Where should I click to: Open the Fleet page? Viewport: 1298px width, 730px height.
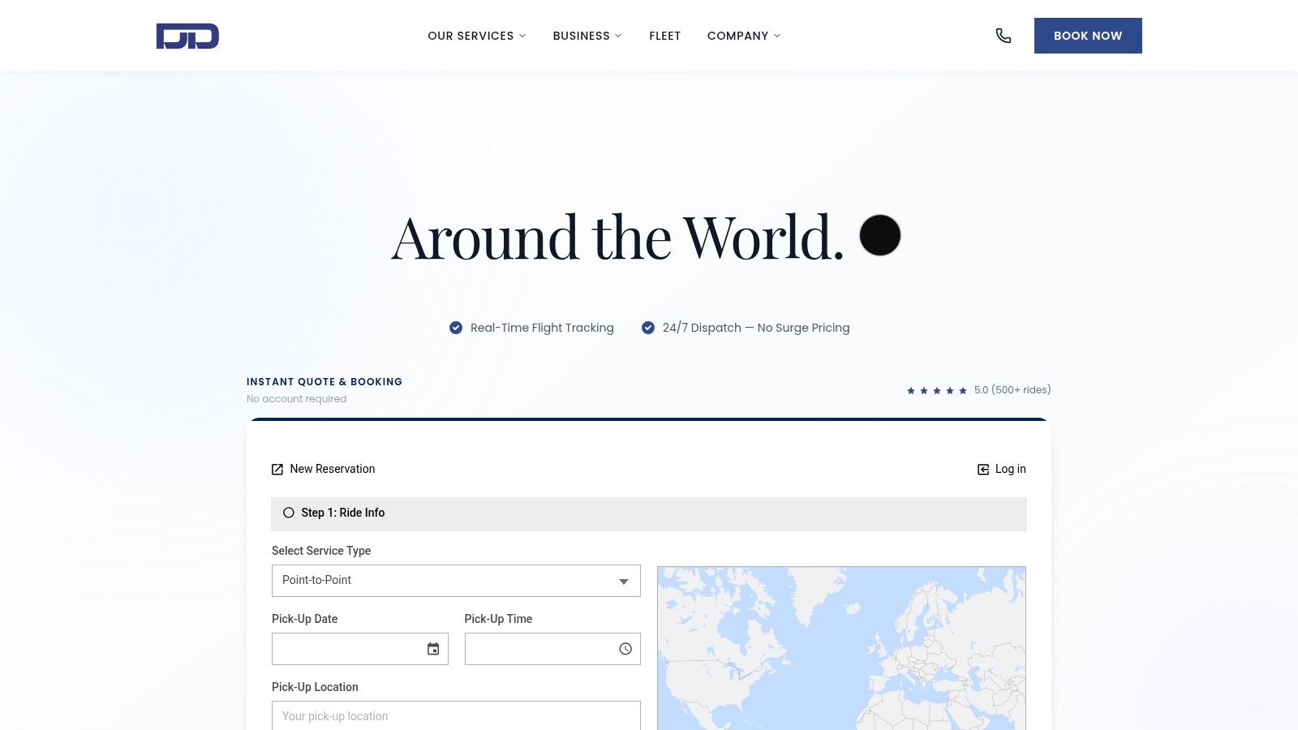[665, 36]
